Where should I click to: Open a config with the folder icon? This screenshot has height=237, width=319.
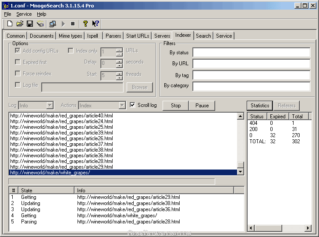point(20,24)
